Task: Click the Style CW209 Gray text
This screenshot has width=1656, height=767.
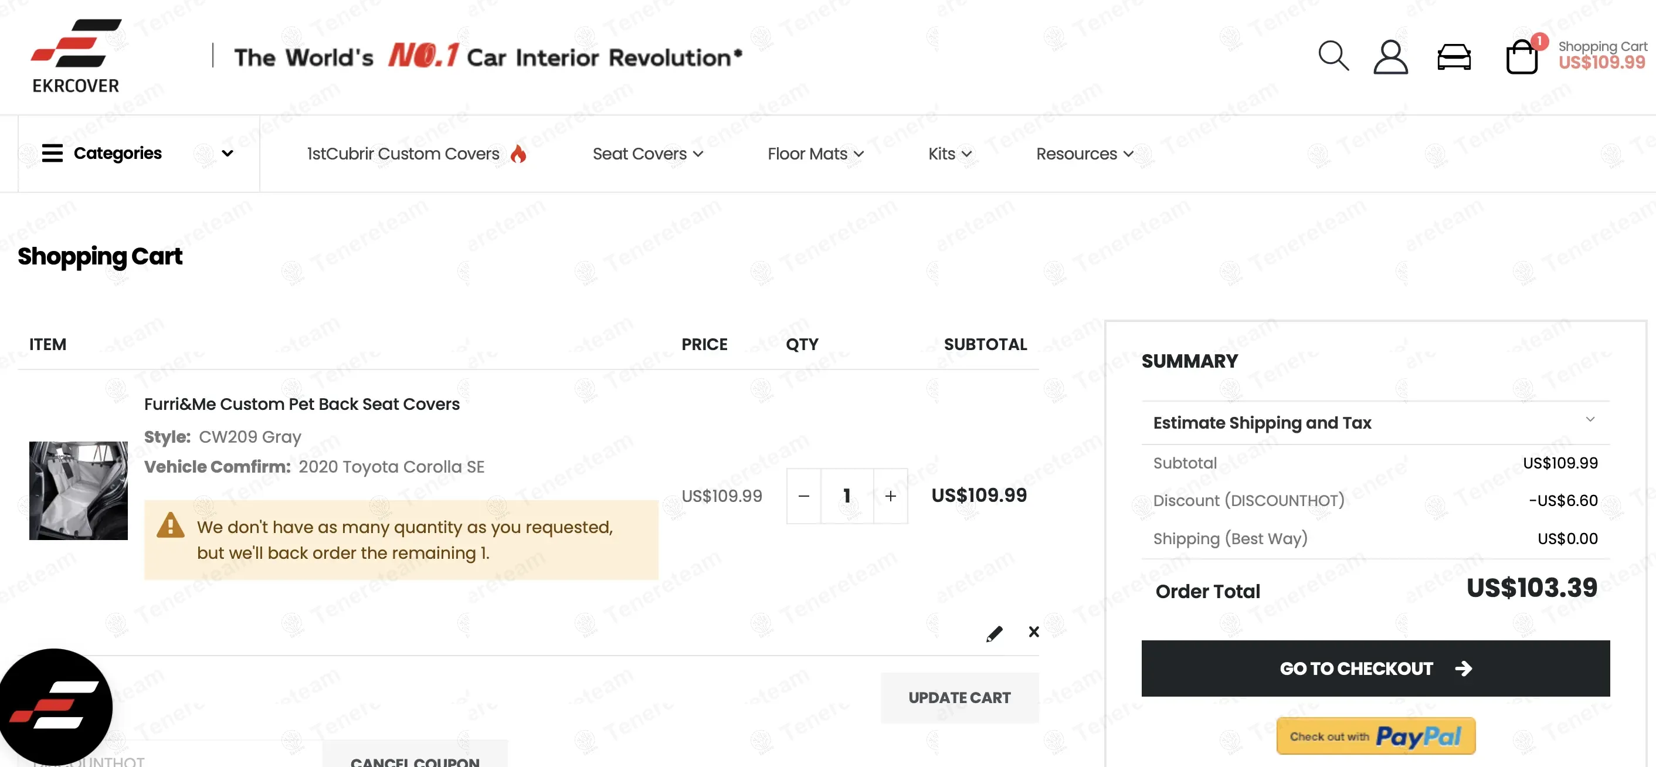Action: coord(222,436)
